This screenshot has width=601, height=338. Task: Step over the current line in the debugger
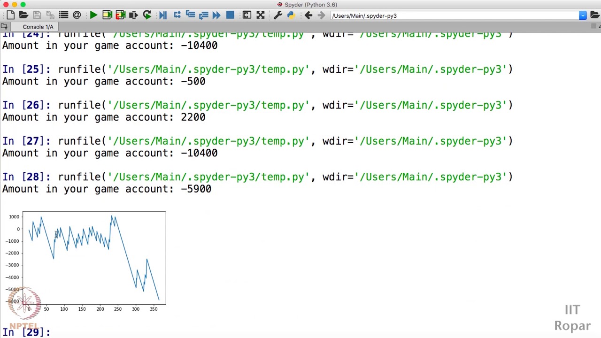coord(177,15)
